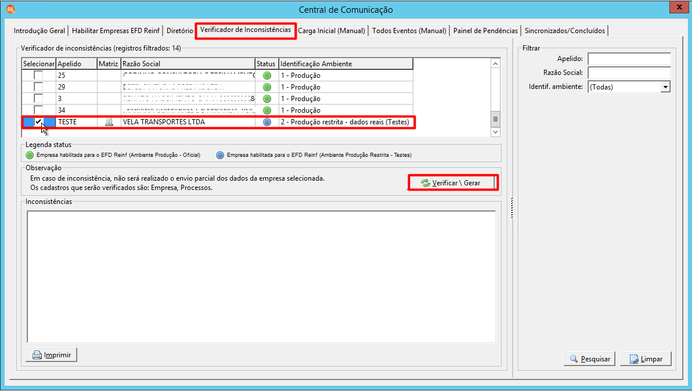The image size is (692, 391).
Task: Focus the Razão Social filter field
Action: (x=629, y=73)
